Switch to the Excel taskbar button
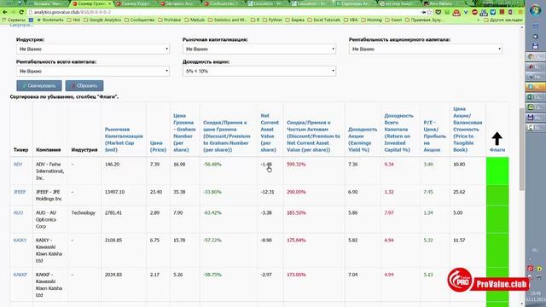 click(x=536, y=96)
